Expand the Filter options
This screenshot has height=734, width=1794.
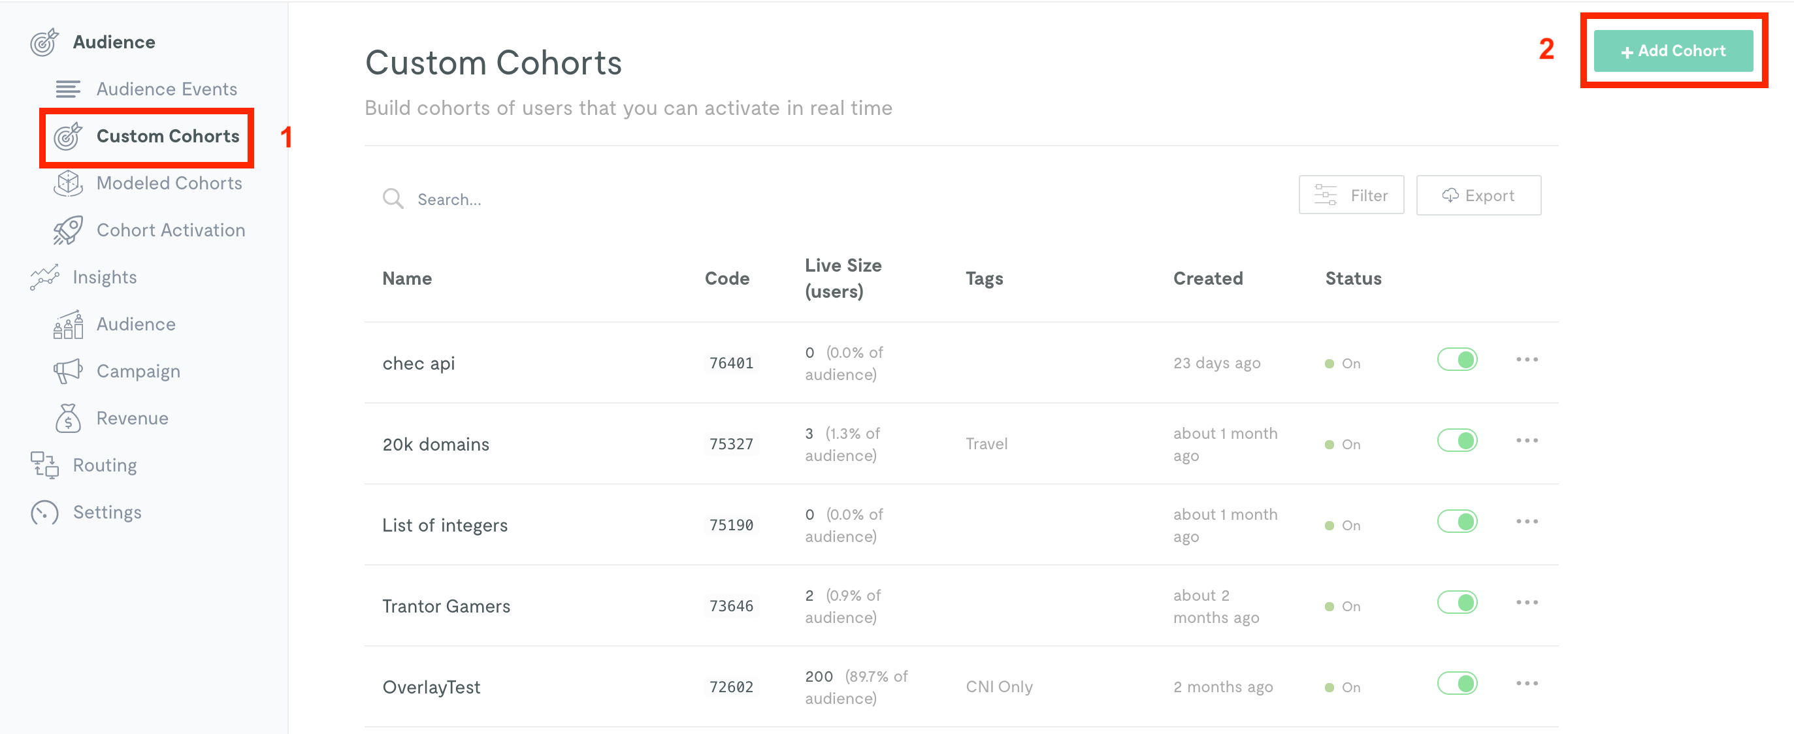(1350, 196)
